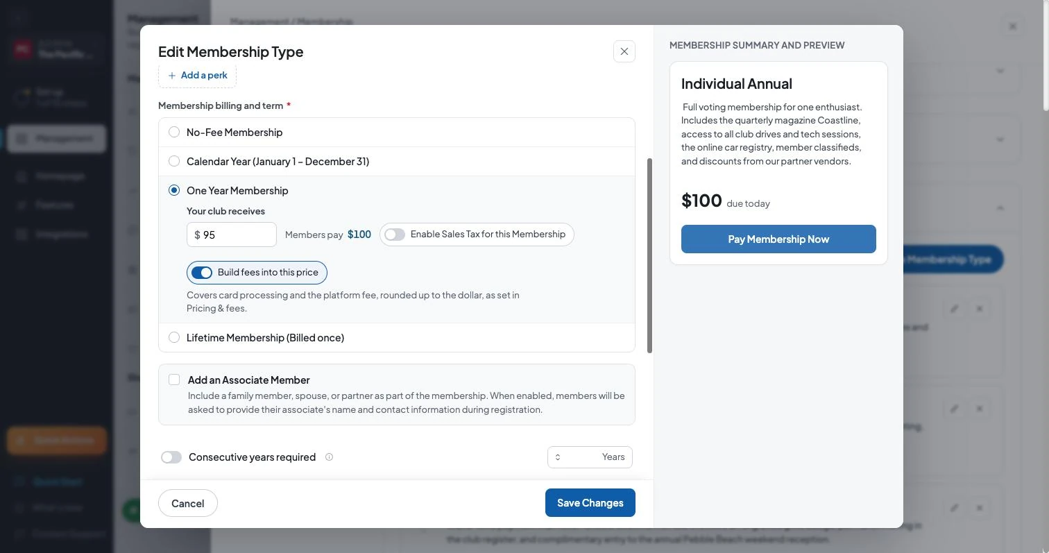The image size is (1049, 553).
Task: Select the One Year Membership radio button
Action: (x=174, y=190)
